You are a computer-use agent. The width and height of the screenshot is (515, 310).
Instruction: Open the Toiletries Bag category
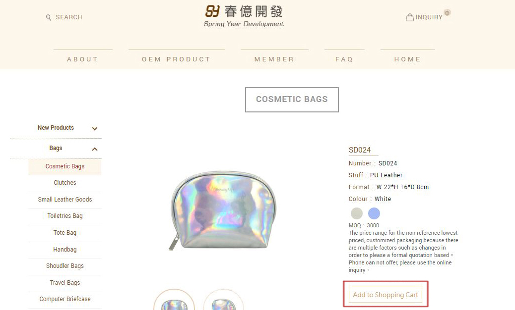[65, 216]
